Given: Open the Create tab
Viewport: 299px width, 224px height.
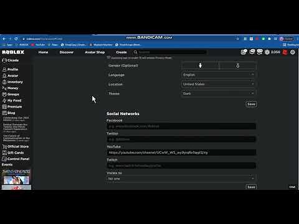Looking at the screenshot, I should coord(121,52).
